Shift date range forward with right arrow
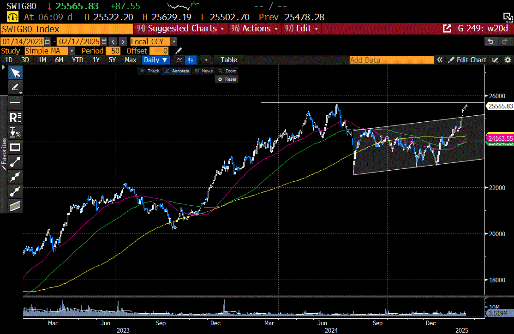This screenshot has width=514, height=334. tap(123, 42)
